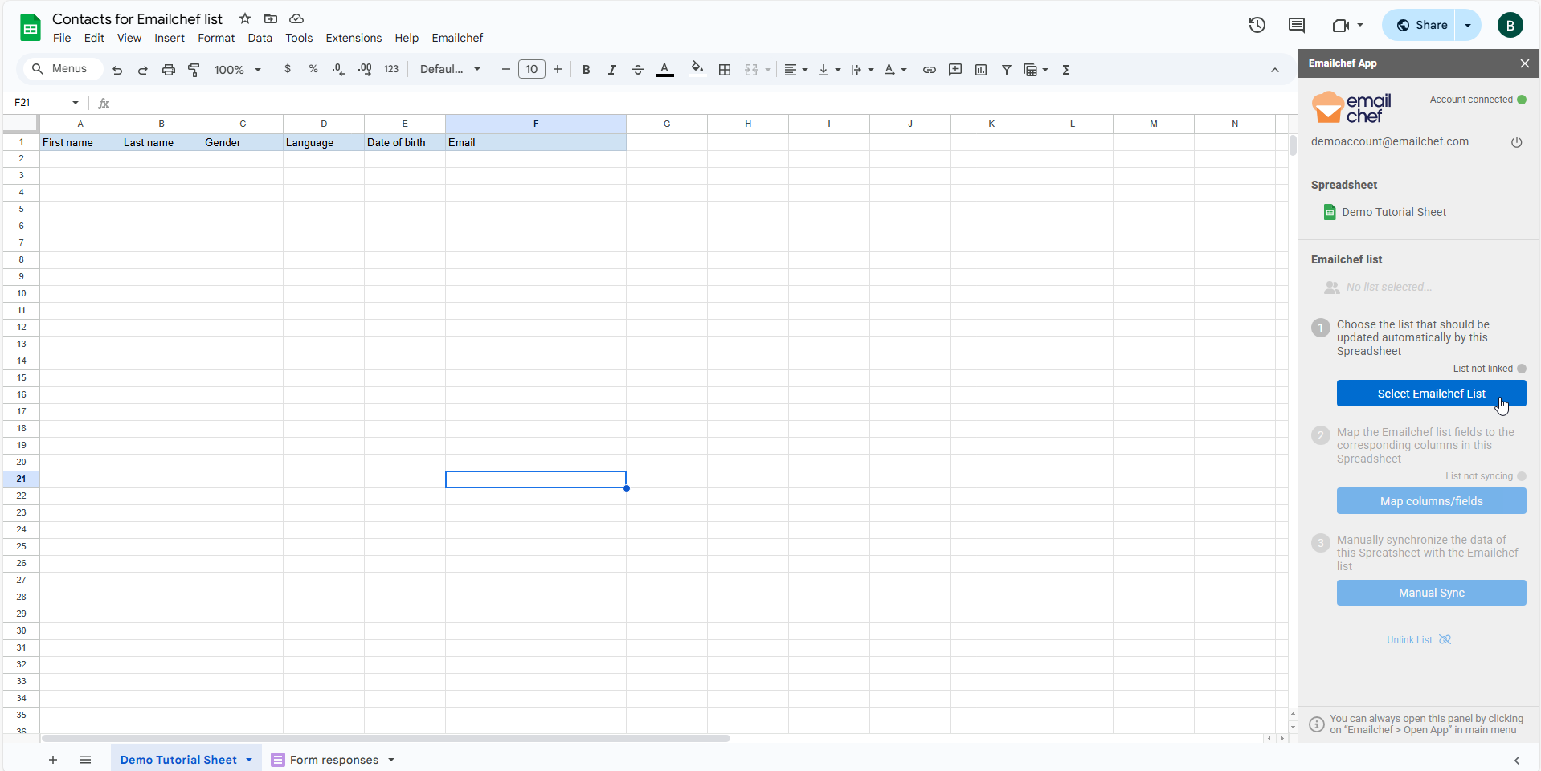Insert a chart from toolbar
This screenshot has height=771, width=1541.
point(981,70)
